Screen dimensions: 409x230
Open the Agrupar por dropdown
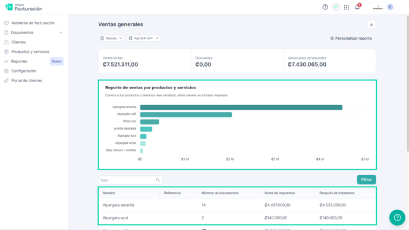143,38
